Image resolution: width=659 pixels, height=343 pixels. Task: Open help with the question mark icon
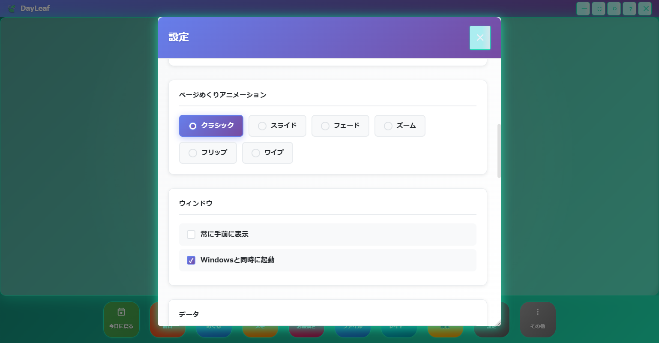(x=629, y=9)
